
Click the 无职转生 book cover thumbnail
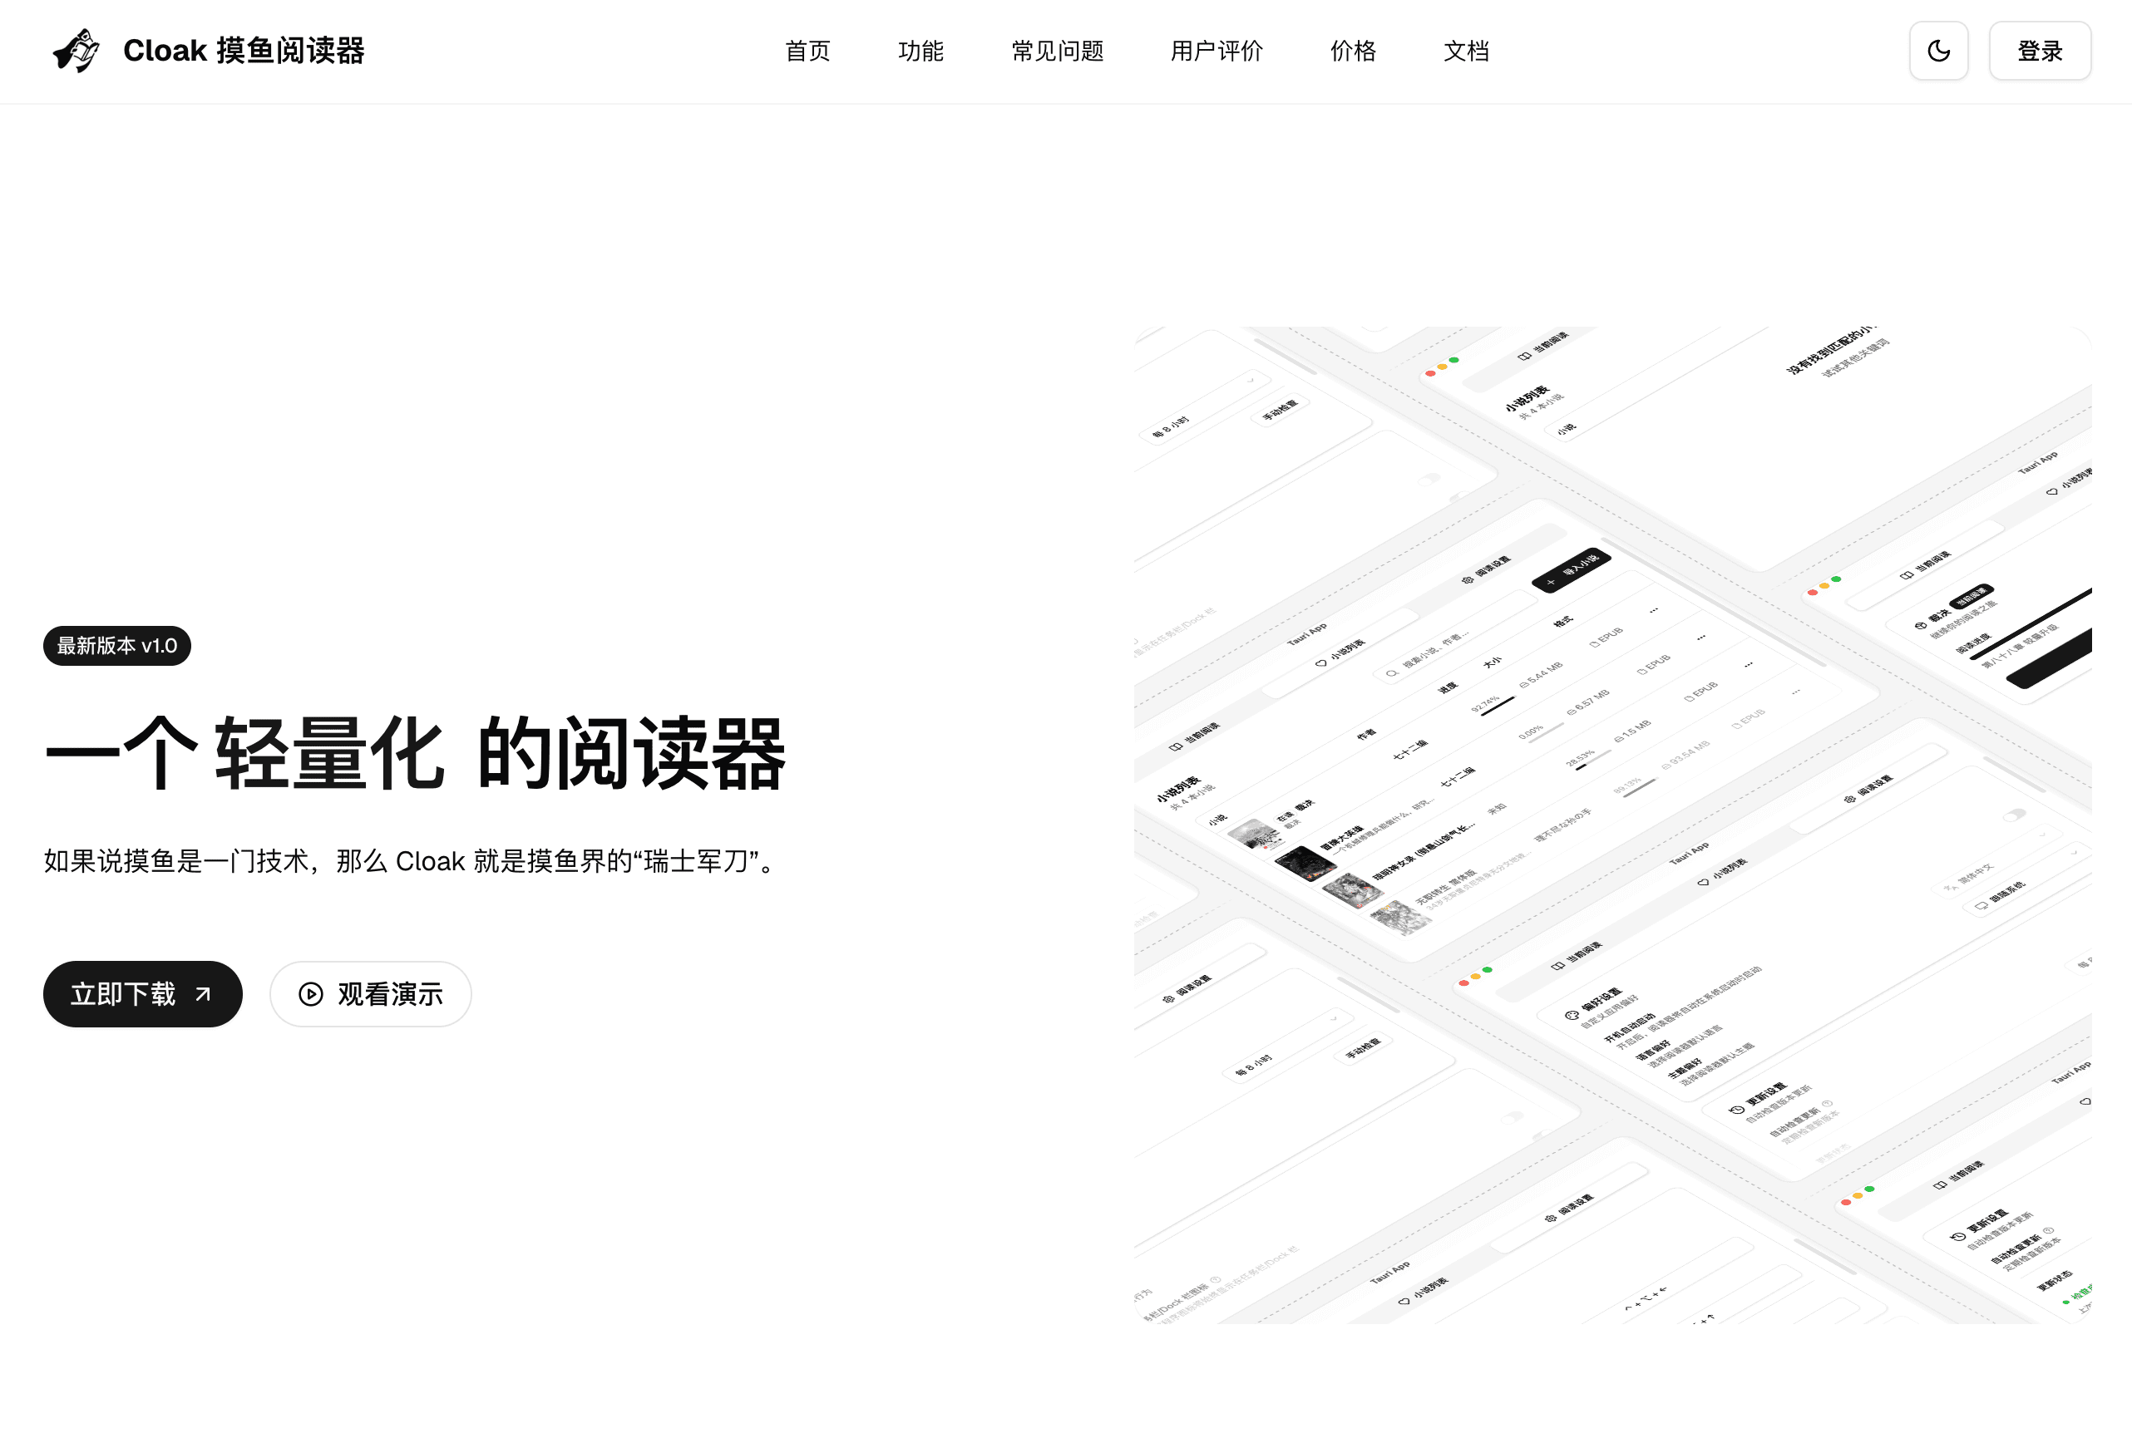(1401, 916)
